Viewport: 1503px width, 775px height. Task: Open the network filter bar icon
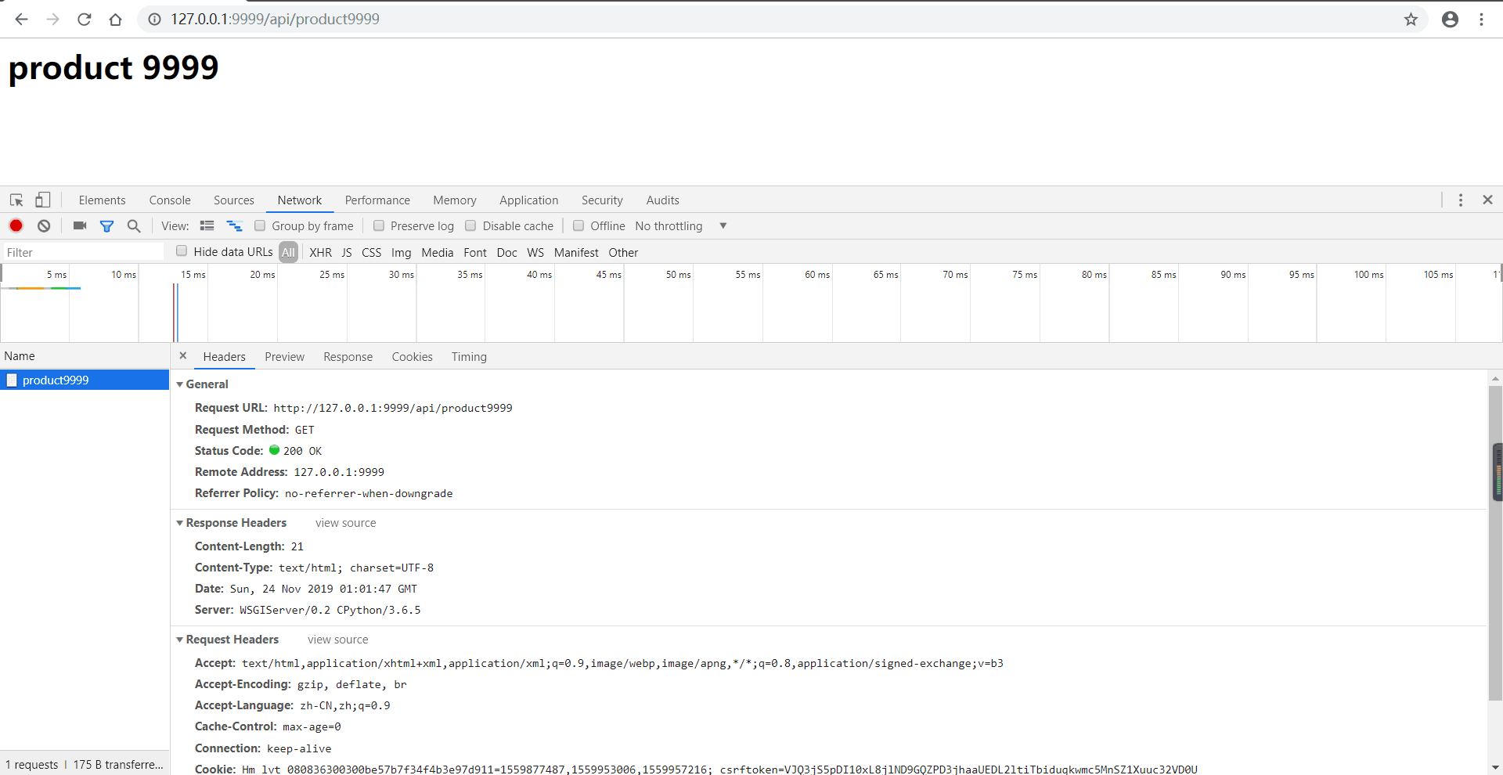[107, 225]
